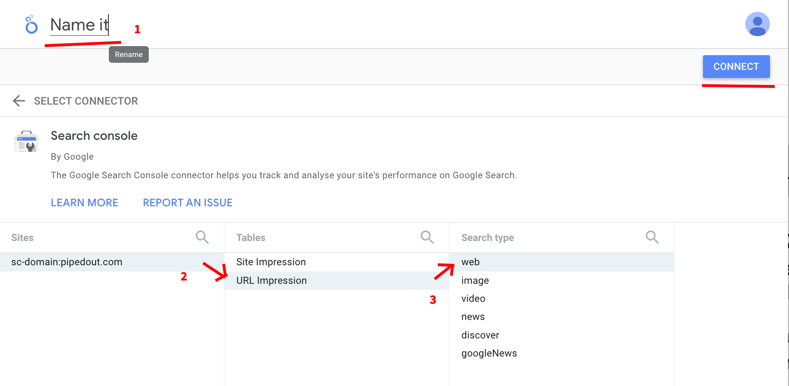Viewport: 789px width, 386px height.
Task: Click the By Google text
Action: tap(72, 157)
